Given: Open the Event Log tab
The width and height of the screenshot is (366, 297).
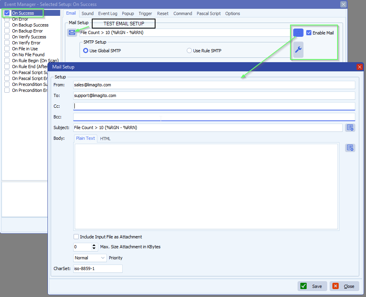Looking at the screenshot, I should pos(108,13).
